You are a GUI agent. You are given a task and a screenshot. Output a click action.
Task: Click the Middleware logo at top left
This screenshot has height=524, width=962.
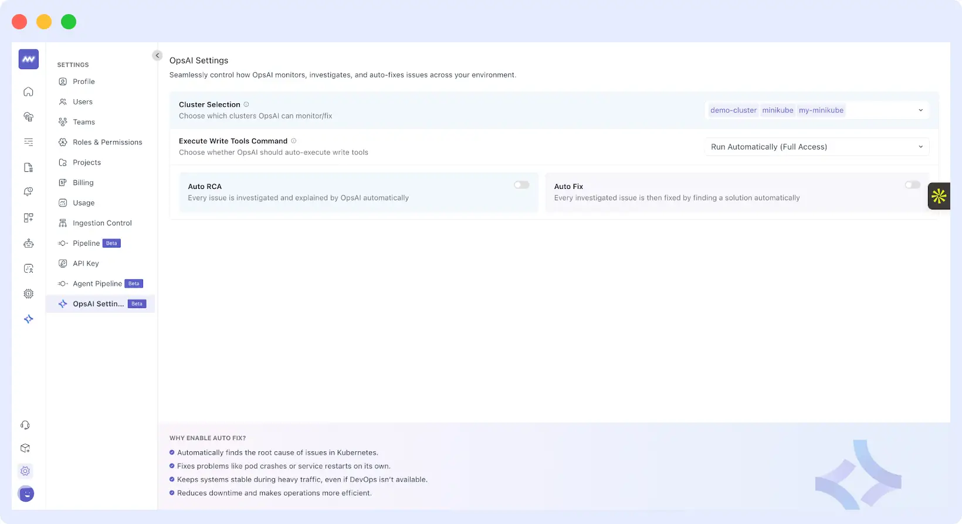tap(28, 59)
